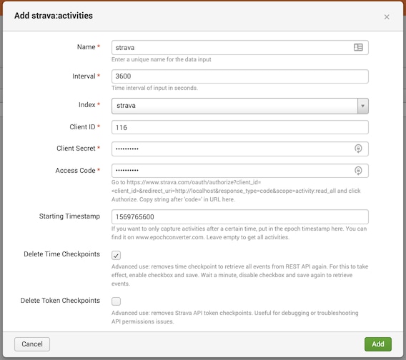406x360 pixels.
Task: Enable the Delete Token Checkpoints checkbox
Action: click(x=116, y=301)
